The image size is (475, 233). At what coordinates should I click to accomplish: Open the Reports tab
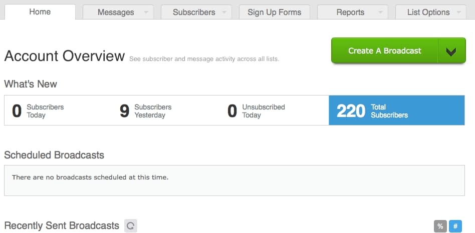(x=350, y=12)
